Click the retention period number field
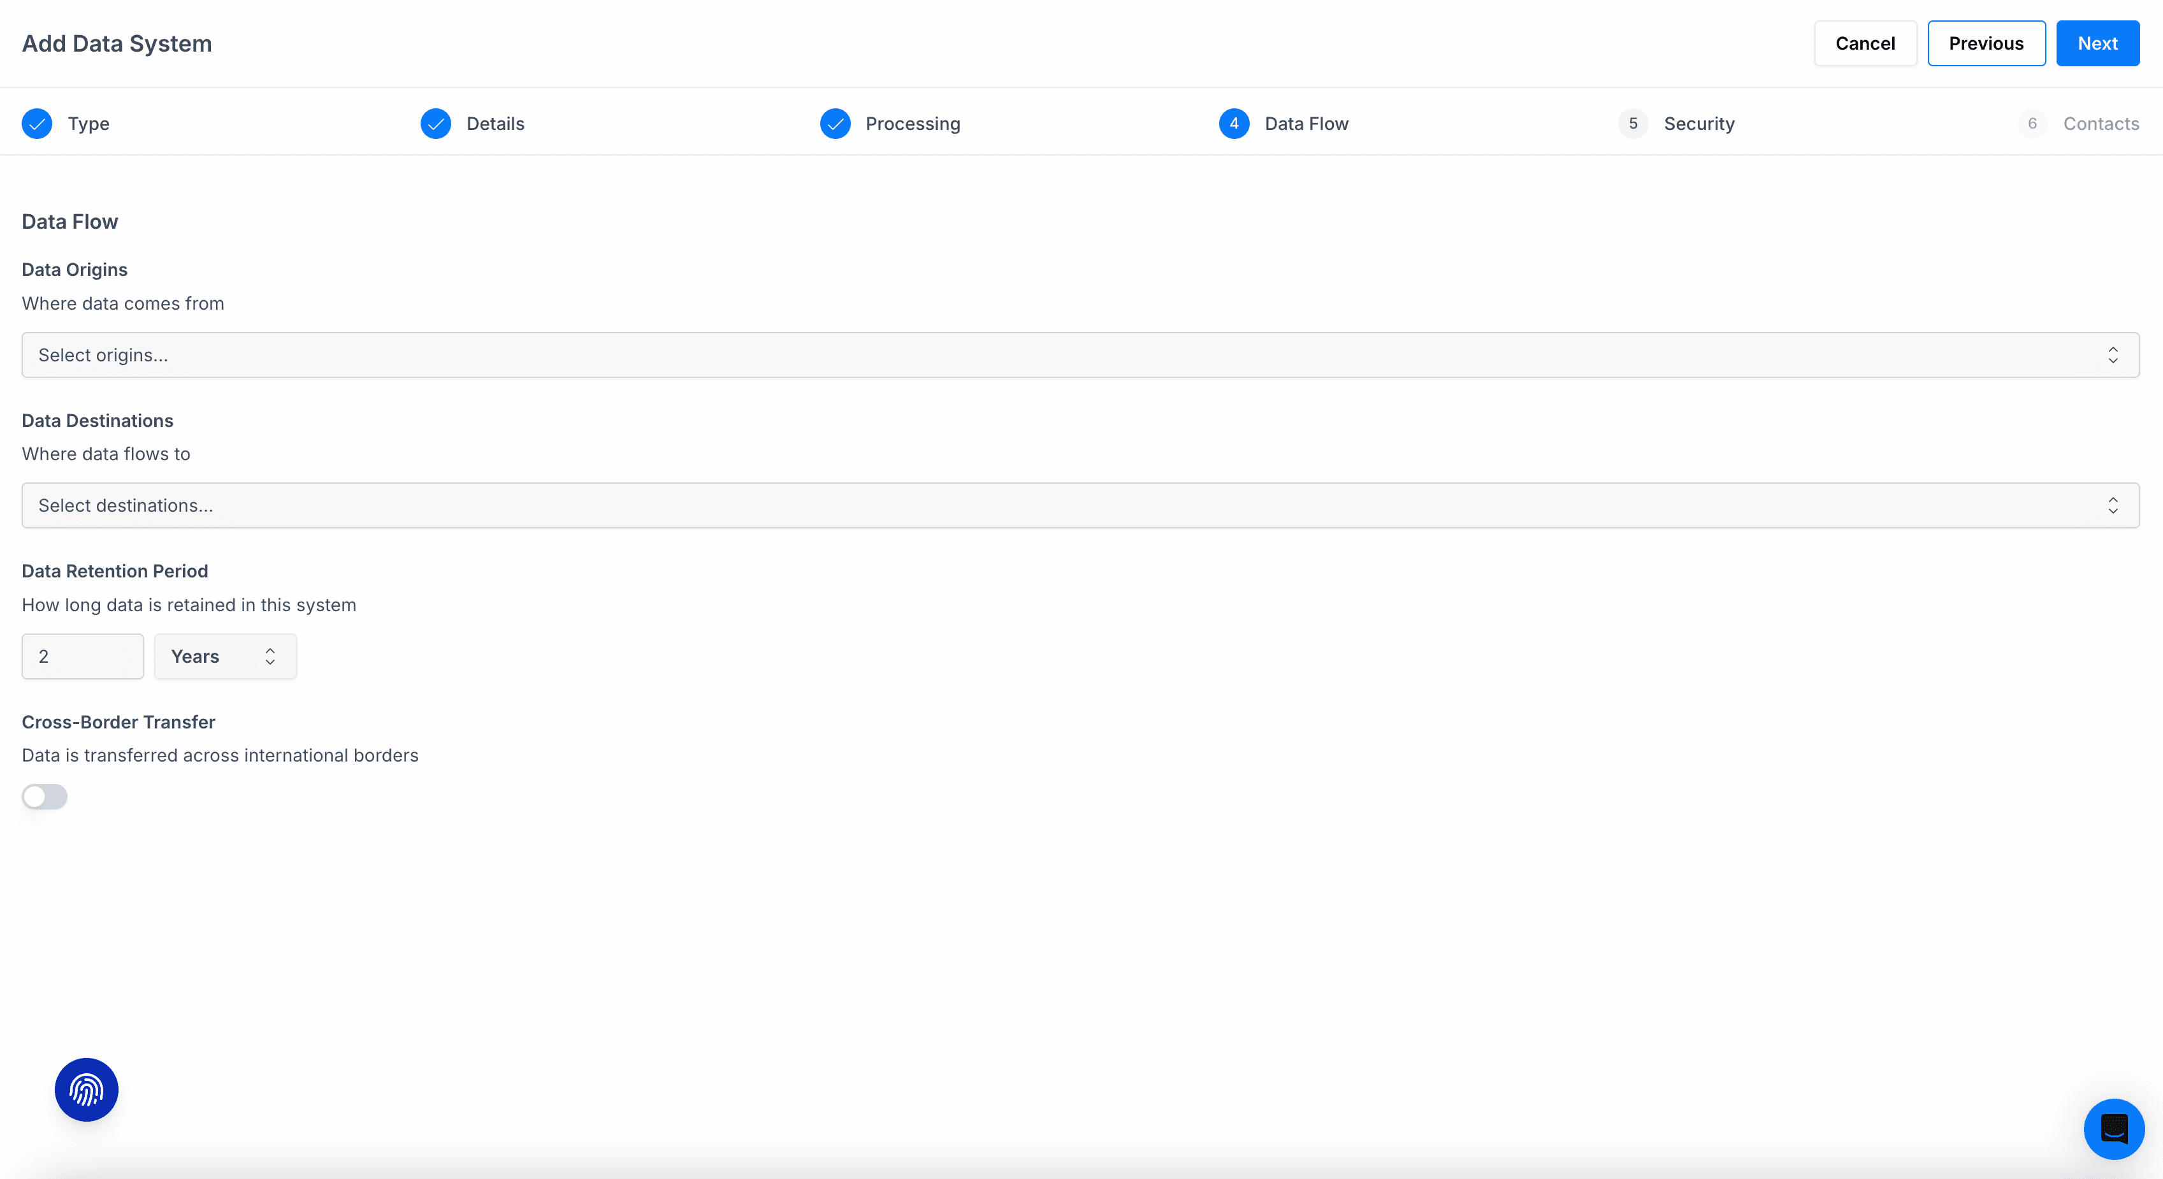Screen dimensions: 2163x1179 pyautogui.click(x=82, y=656)
